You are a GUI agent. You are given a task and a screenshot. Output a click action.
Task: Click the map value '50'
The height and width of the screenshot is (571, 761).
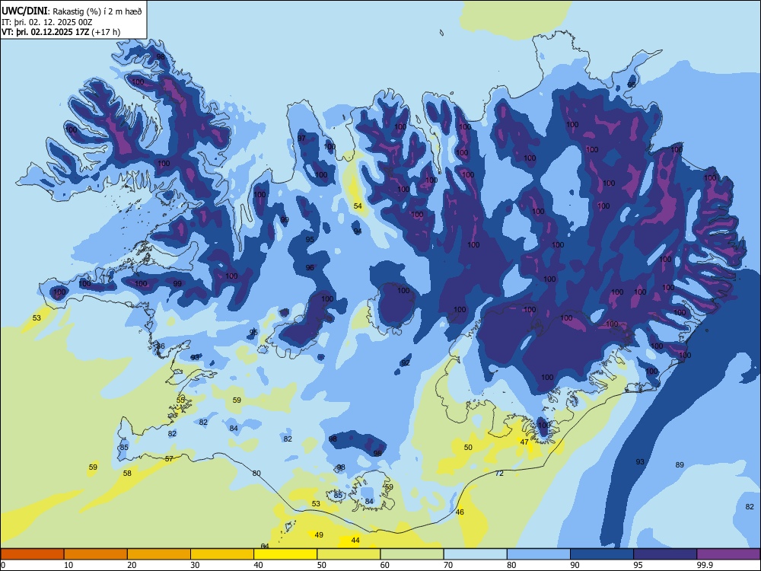click(x=468, y=448)
